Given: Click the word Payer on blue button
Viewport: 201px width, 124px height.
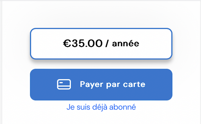Looking at the screenshot, I should (92, 85).
